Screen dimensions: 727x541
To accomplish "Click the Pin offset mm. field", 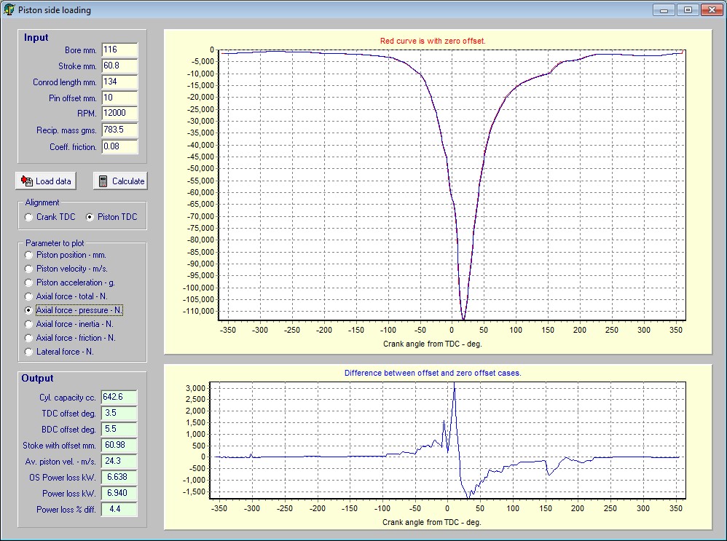I will pos(119,98).
